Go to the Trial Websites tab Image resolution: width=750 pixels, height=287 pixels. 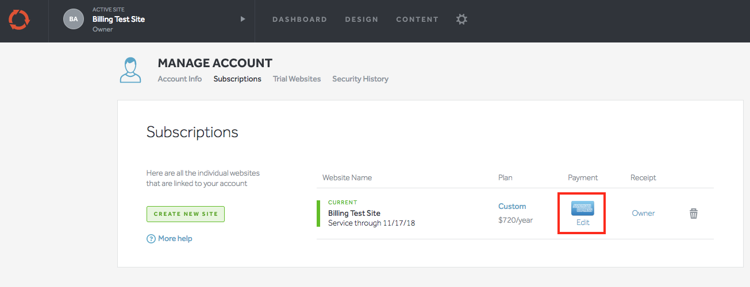click(297, 79)
